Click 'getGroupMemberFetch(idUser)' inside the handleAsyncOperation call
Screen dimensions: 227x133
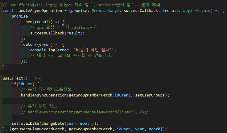point(100,95)
